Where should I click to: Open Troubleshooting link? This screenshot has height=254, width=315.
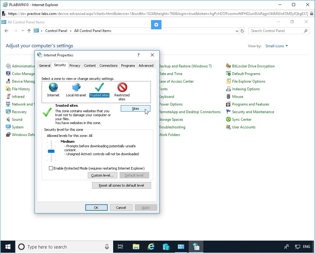pos(172,127)
